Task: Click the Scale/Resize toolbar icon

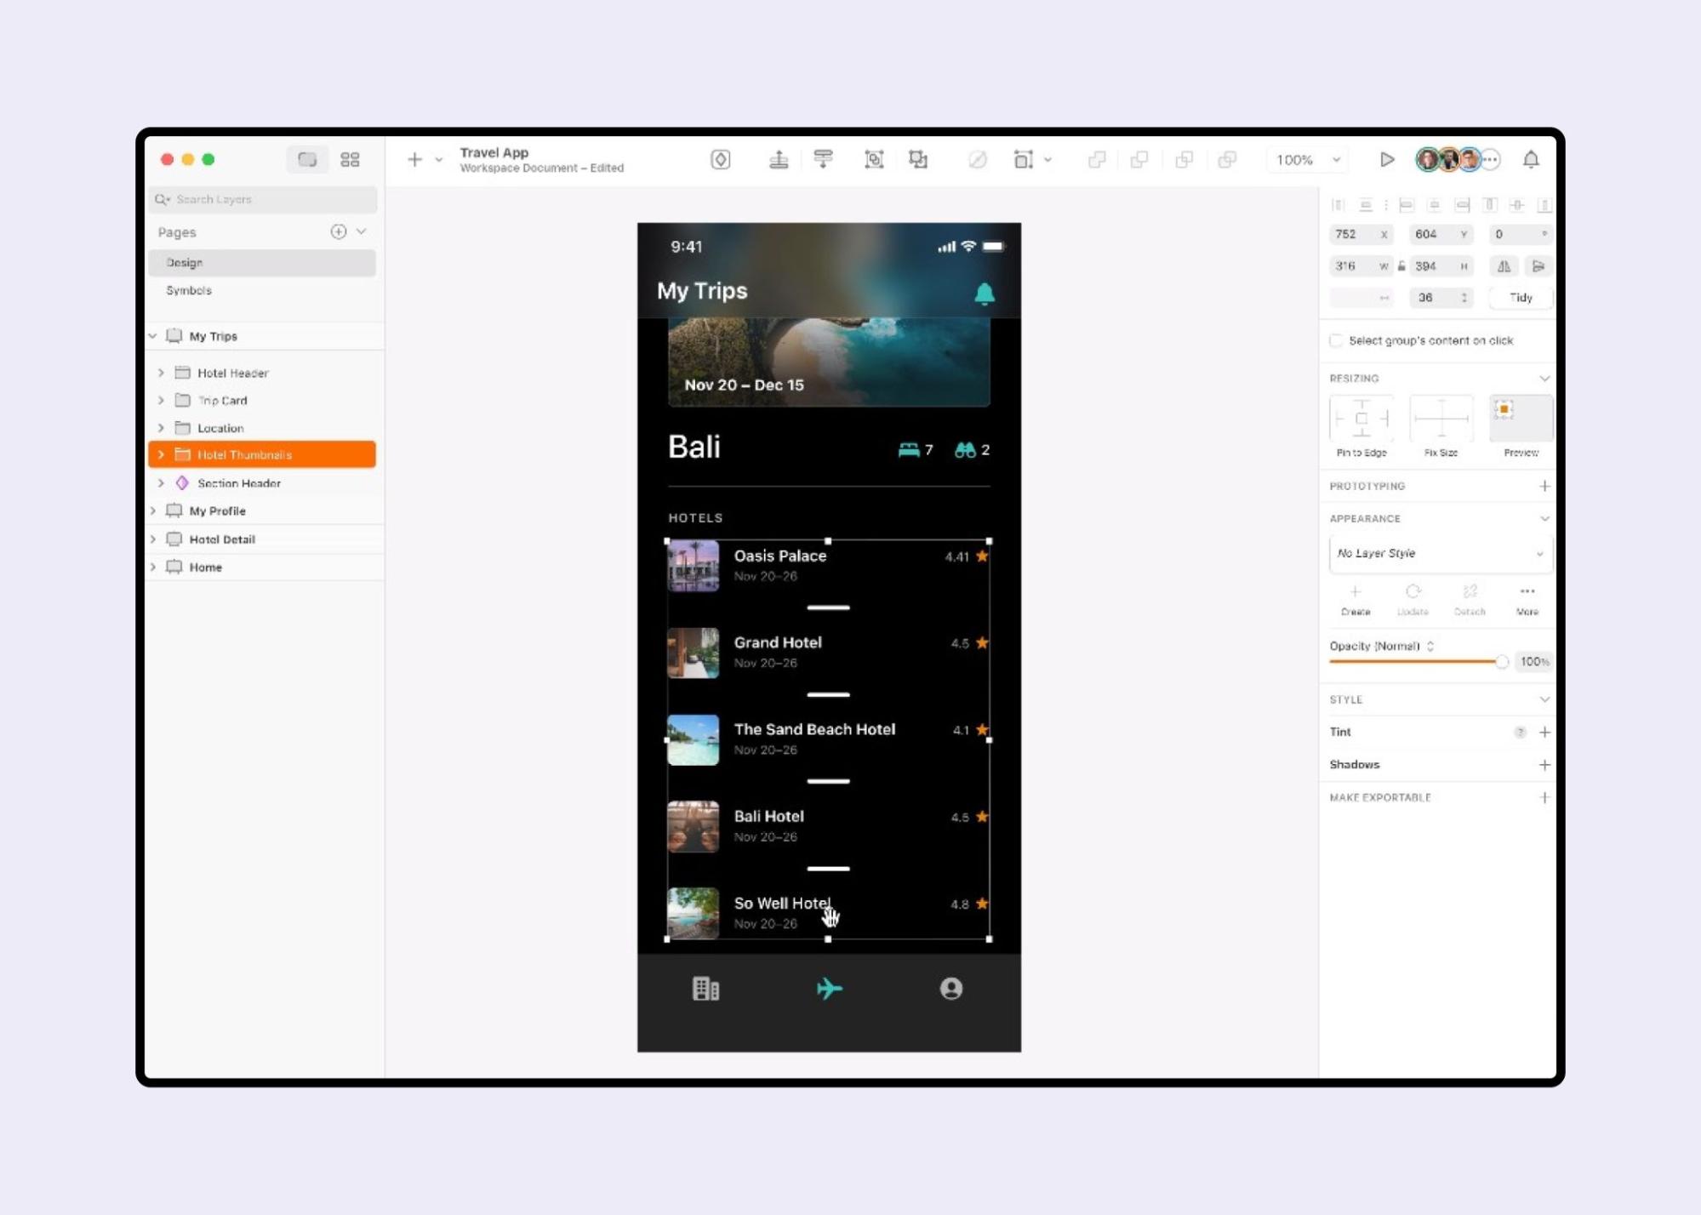Action: [1024, 160]
